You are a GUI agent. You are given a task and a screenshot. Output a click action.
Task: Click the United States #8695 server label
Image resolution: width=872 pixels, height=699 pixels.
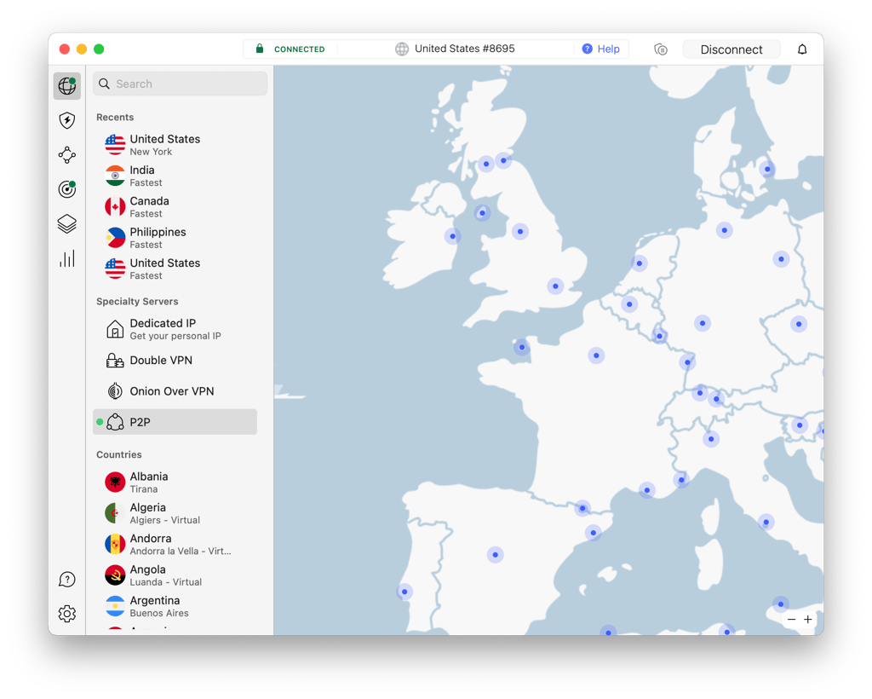click(x=455, y=49)
